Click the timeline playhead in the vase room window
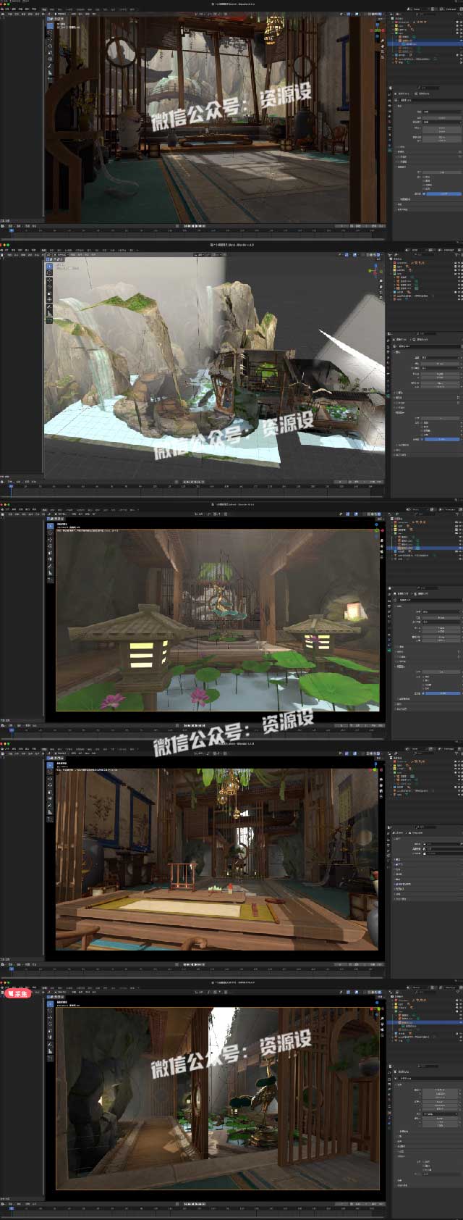The image size is (463, 1220). [x=11, y=231]
